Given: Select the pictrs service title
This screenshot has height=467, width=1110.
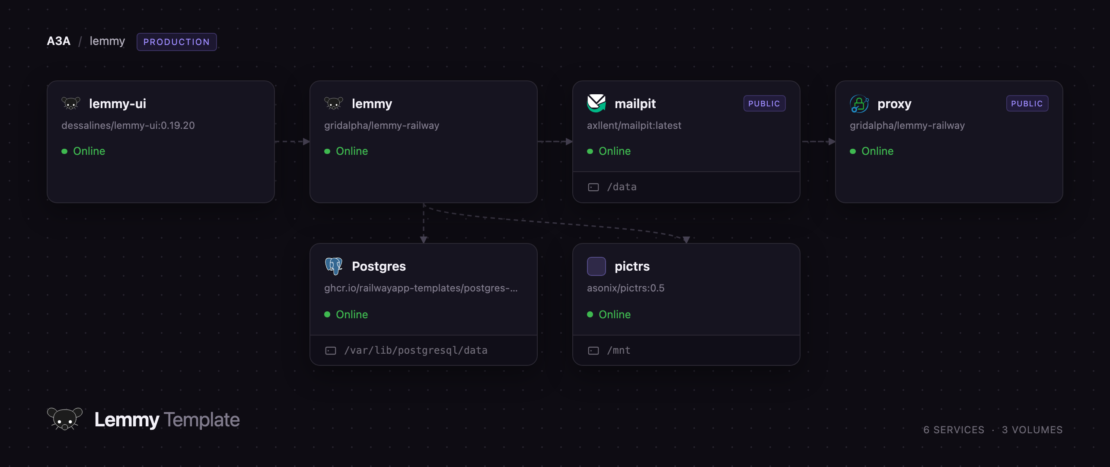Looking at the screenshot, I should (x=632, y=266).
